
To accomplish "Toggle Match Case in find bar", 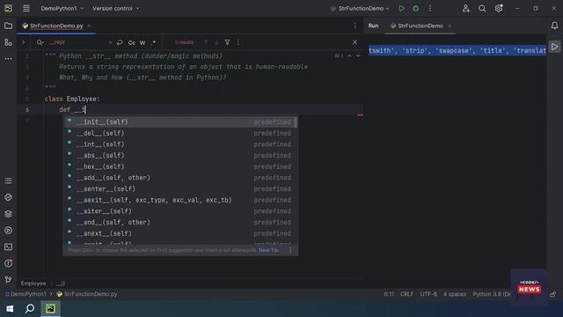I will (x=132, y=42).
